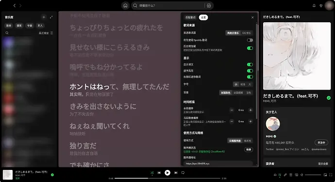
Task: Create a playlist with the library plus icon
Action: point(44,17)
